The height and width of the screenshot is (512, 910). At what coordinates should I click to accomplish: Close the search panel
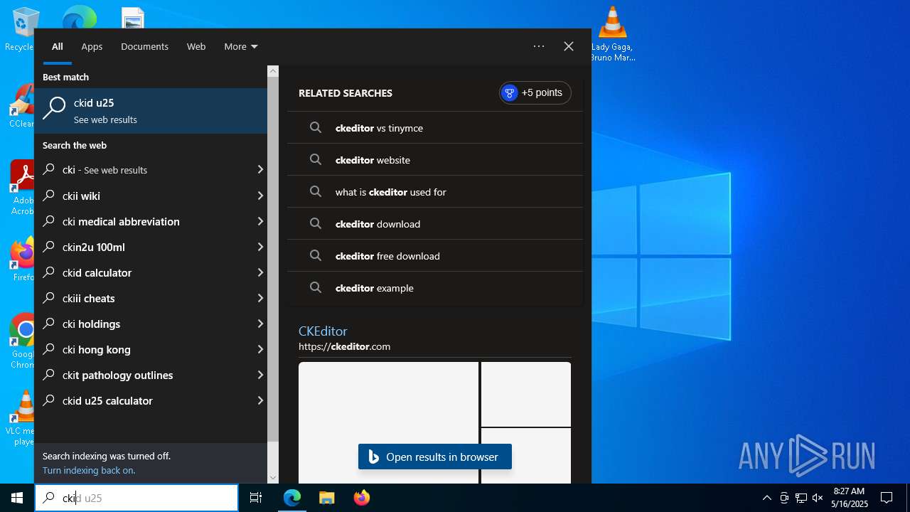click(569, 46)
